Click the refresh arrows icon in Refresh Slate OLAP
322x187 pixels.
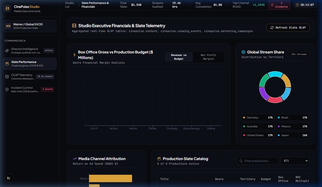coord(272,28)
